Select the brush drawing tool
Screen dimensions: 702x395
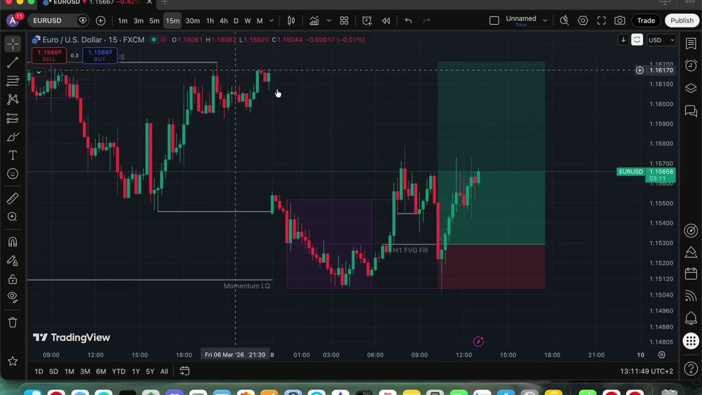[x=13, y=137]
